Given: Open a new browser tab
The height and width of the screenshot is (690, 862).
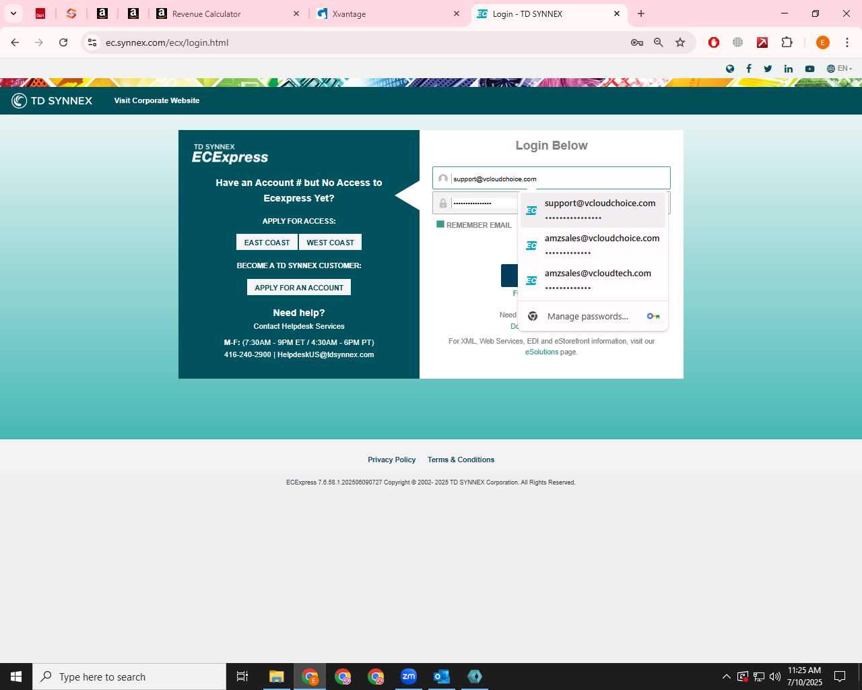Looking at the screenshot, I should tap(641, 13).
